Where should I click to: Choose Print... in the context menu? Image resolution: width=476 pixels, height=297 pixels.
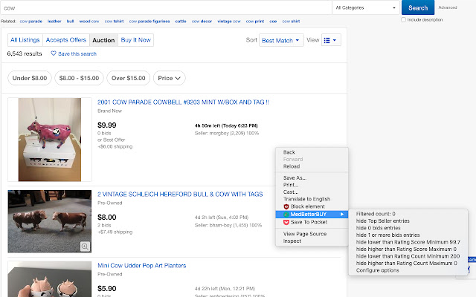pos(312,185)
